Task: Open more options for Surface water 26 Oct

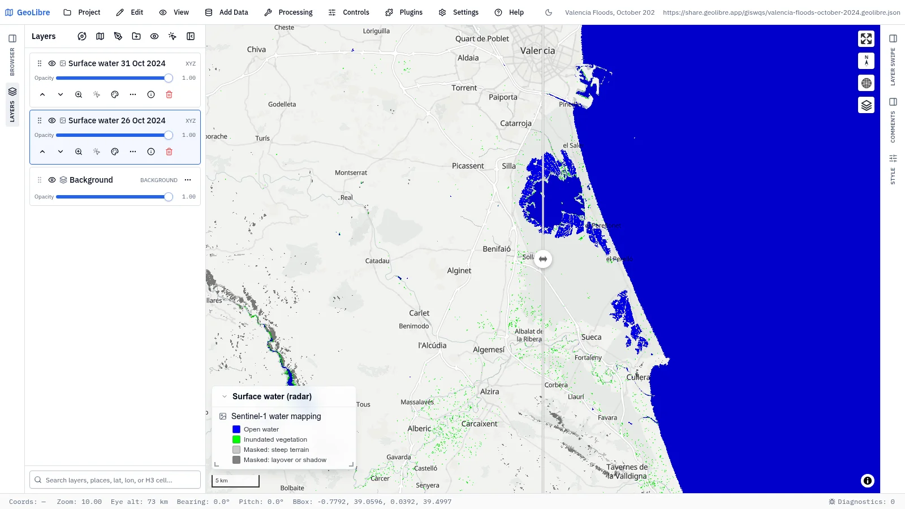Action: (133, 152)
